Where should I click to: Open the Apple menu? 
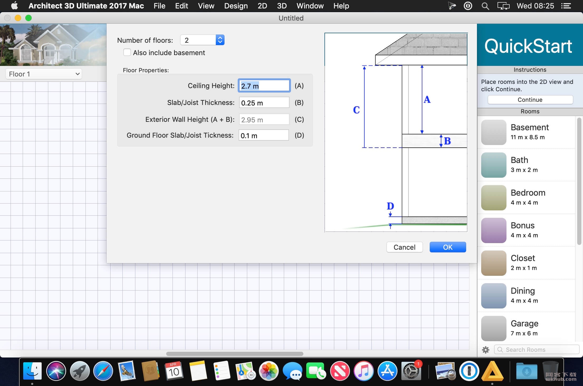click(x=15, y=6)
